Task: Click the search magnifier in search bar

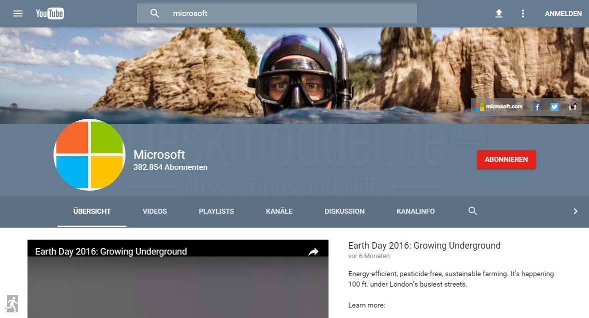Action: (x=154, y=13)
